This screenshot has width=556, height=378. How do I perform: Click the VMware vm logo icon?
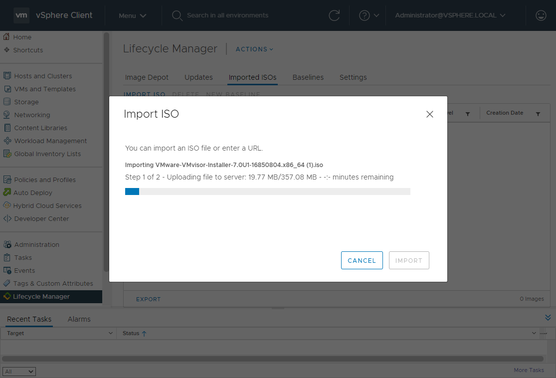coord(21,15)
